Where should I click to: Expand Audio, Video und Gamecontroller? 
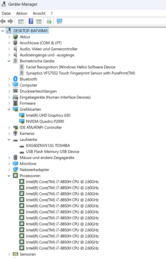(x=9, y=49)
